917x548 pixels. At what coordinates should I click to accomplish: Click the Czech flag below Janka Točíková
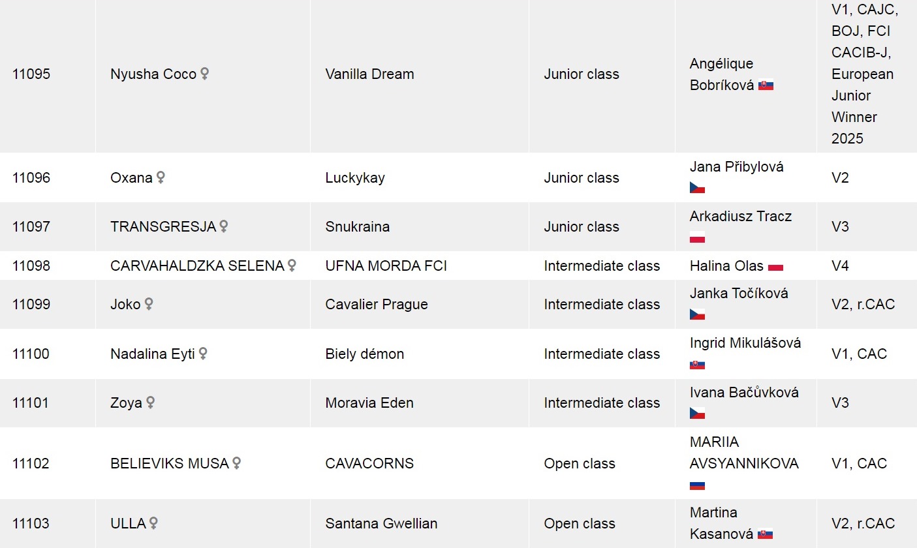[x=697, y=314]
